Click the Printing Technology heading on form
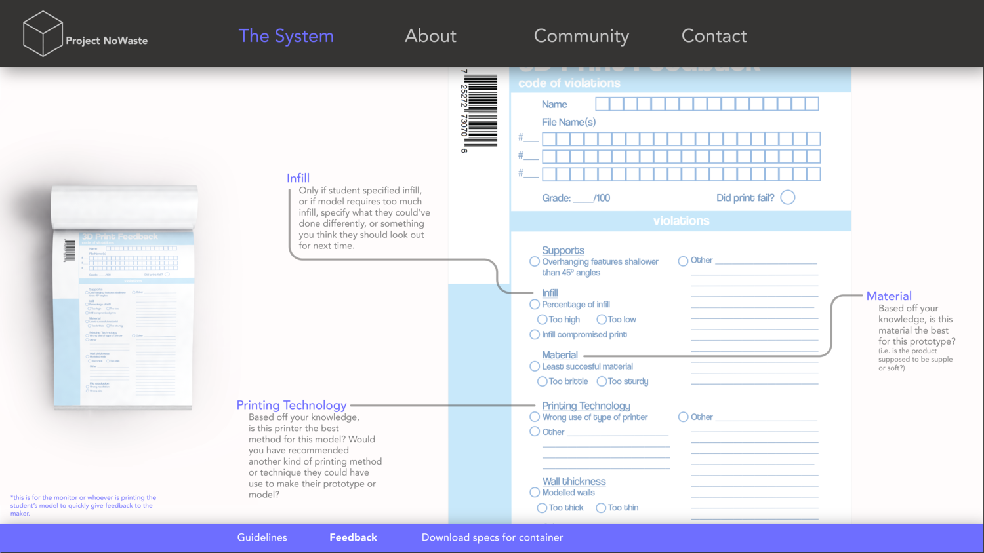Screen dimensions: 984x553 point(586,406)
